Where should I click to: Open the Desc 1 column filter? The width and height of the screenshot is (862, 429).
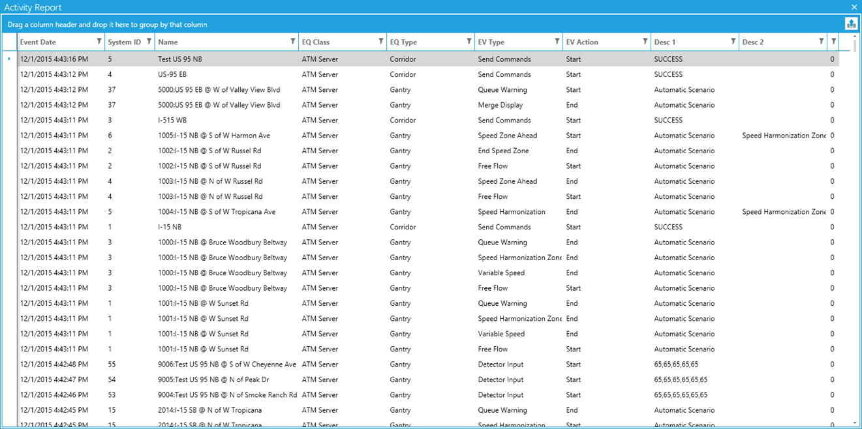pos(733,42)
